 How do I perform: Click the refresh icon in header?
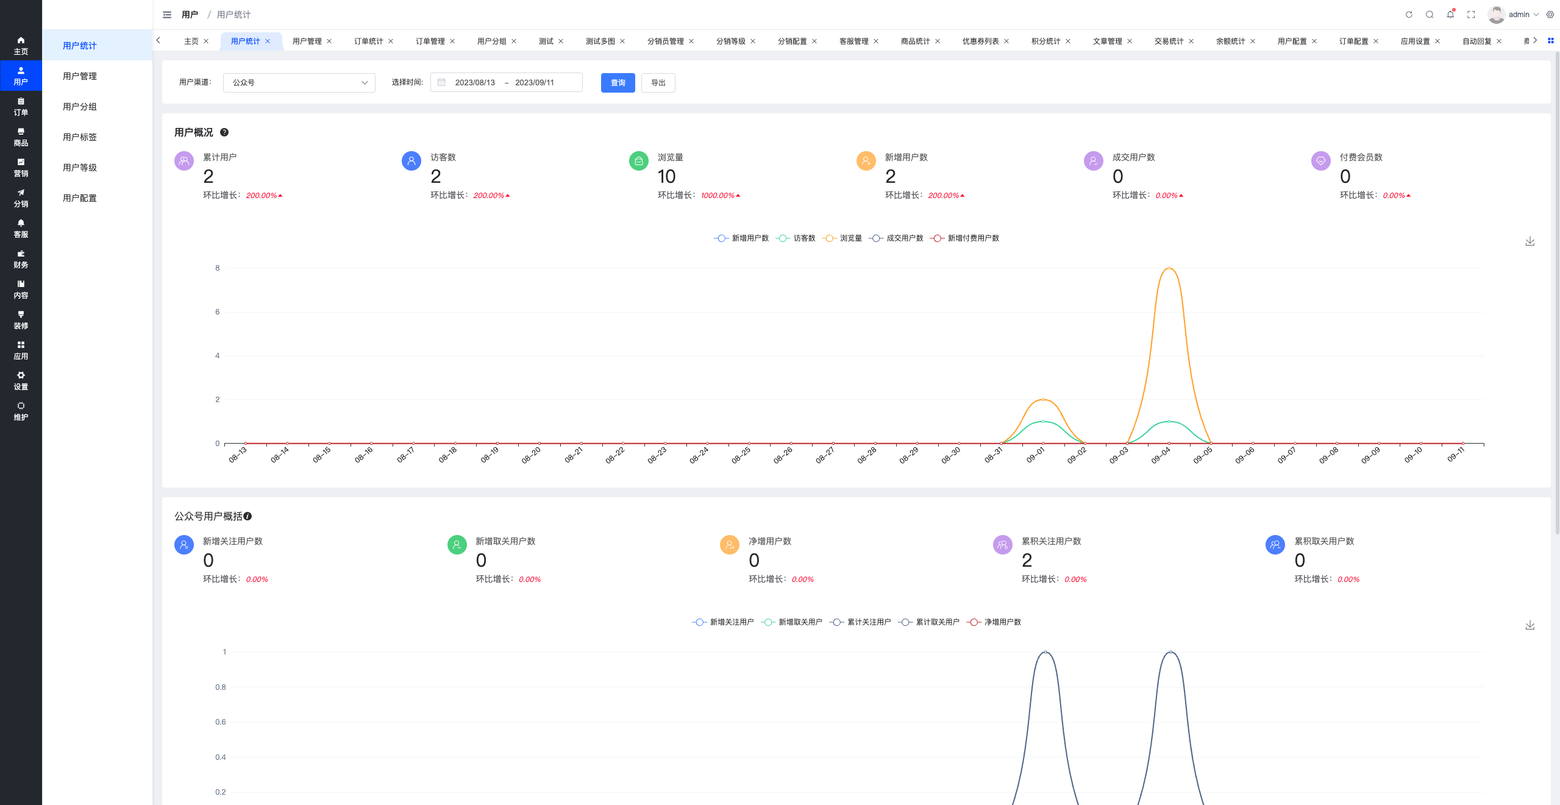coord(1409,15)
